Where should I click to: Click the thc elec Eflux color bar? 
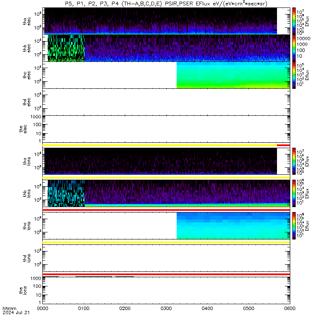[294, 75]
